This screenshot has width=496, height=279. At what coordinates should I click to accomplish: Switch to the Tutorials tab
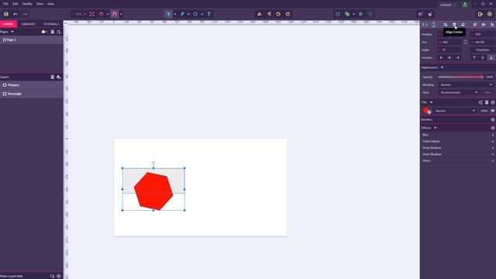pyautogui.click(x=51, y=24)
